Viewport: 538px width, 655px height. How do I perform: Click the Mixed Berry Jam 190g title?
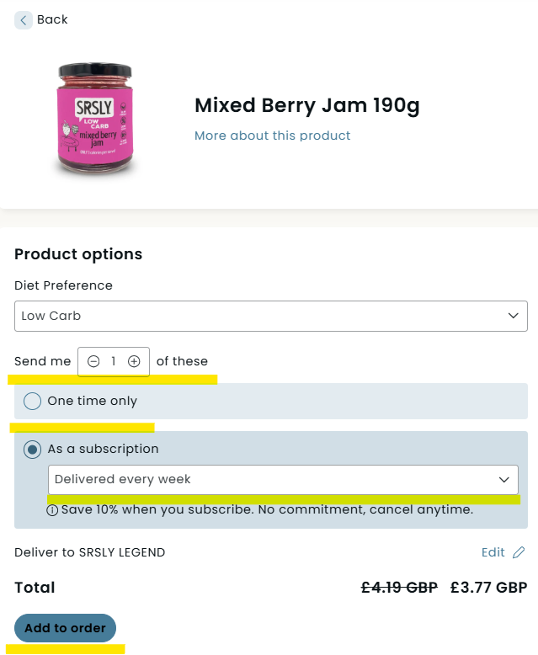pos(307,105)
